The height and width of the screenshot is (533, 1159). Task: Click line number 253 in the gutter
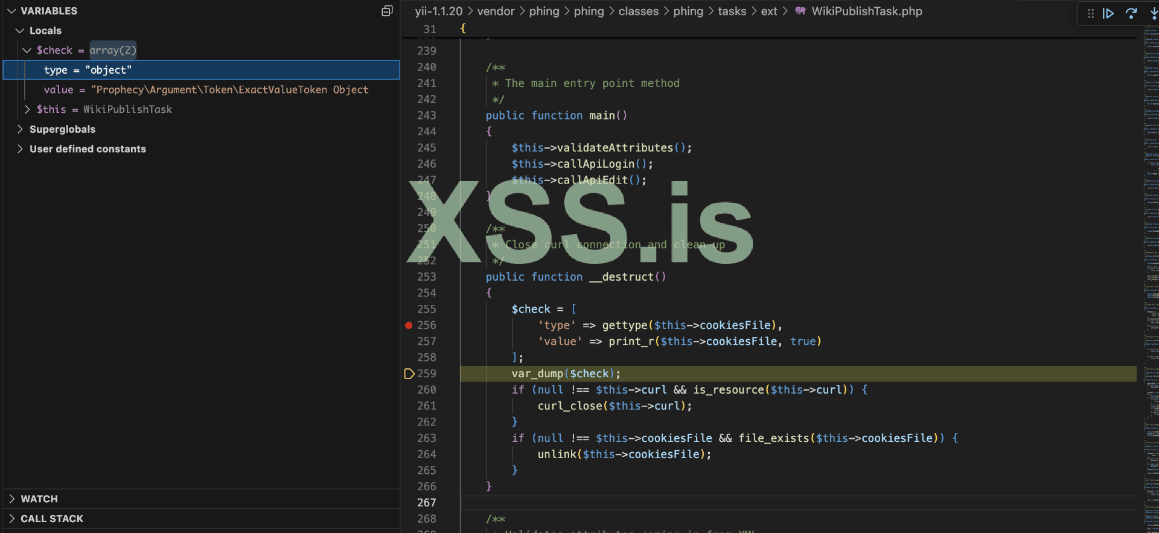(x=427, y=276)
